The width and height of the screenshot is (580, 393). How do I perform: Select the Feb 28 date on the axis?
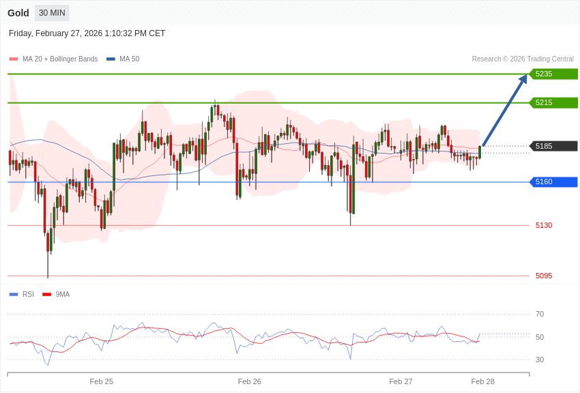click(482, 381)
